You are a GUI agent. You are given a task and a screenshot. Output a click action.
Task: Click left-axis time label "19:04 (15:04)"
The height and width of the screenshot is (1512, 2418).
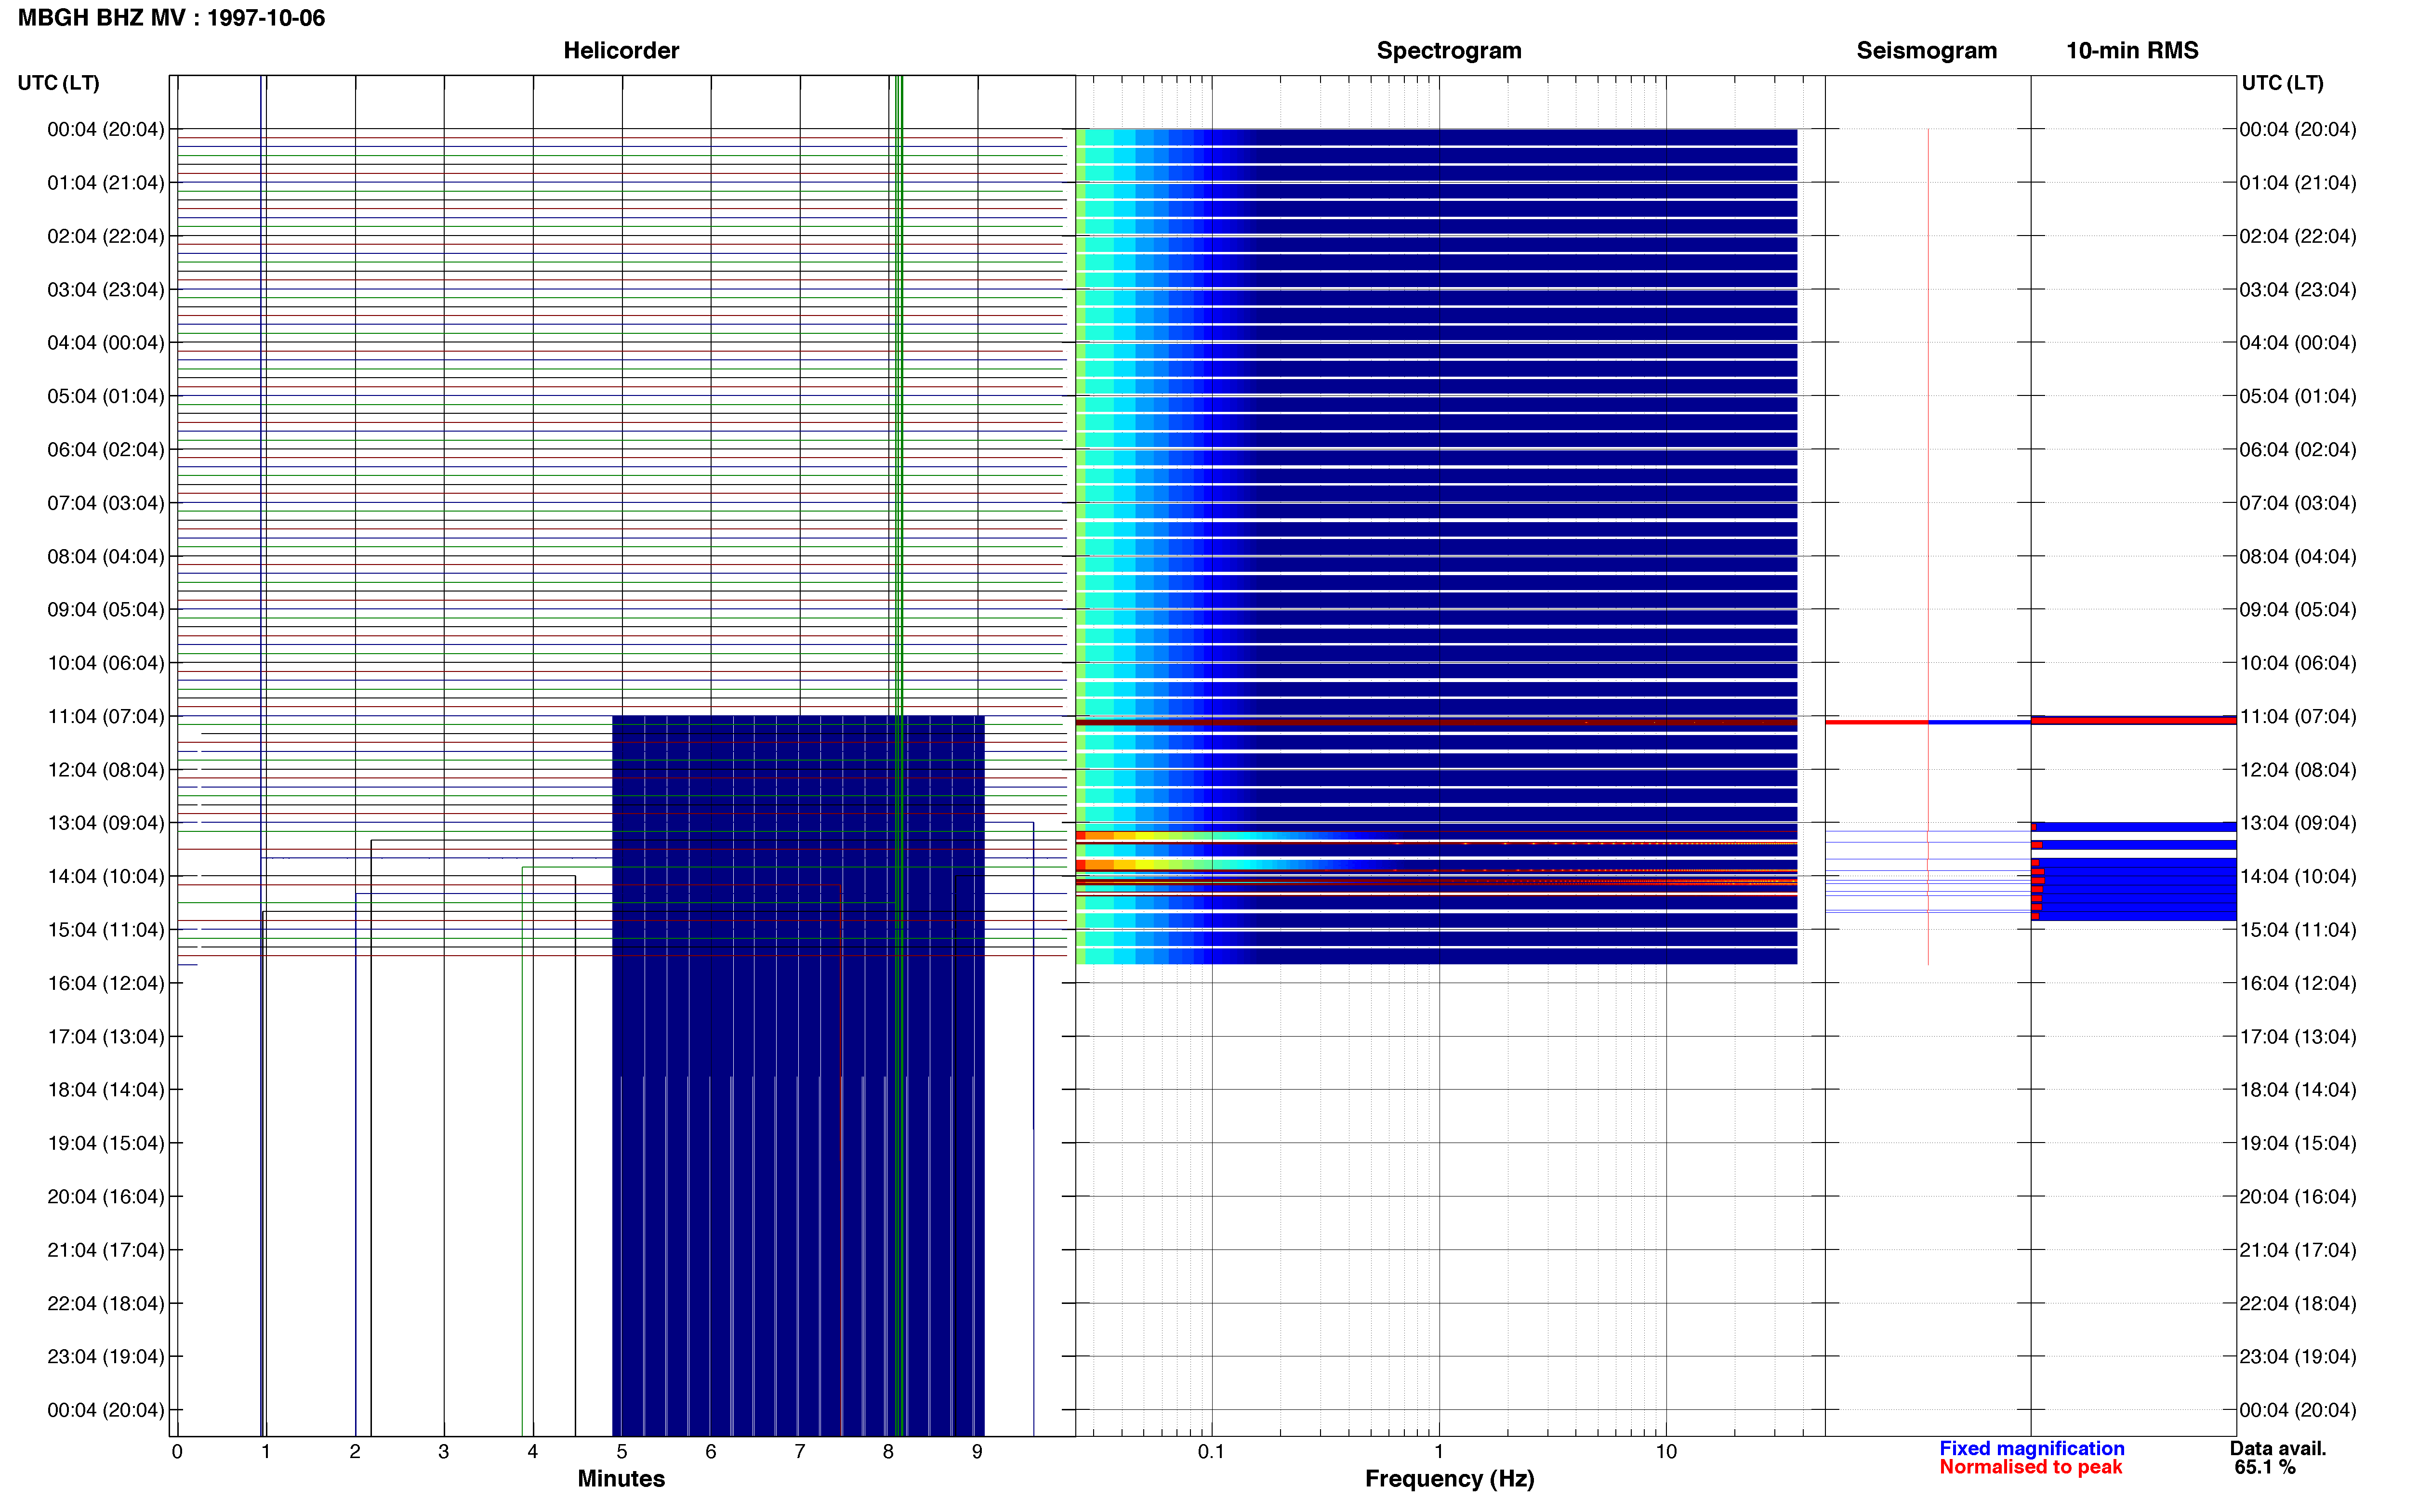106,1143
